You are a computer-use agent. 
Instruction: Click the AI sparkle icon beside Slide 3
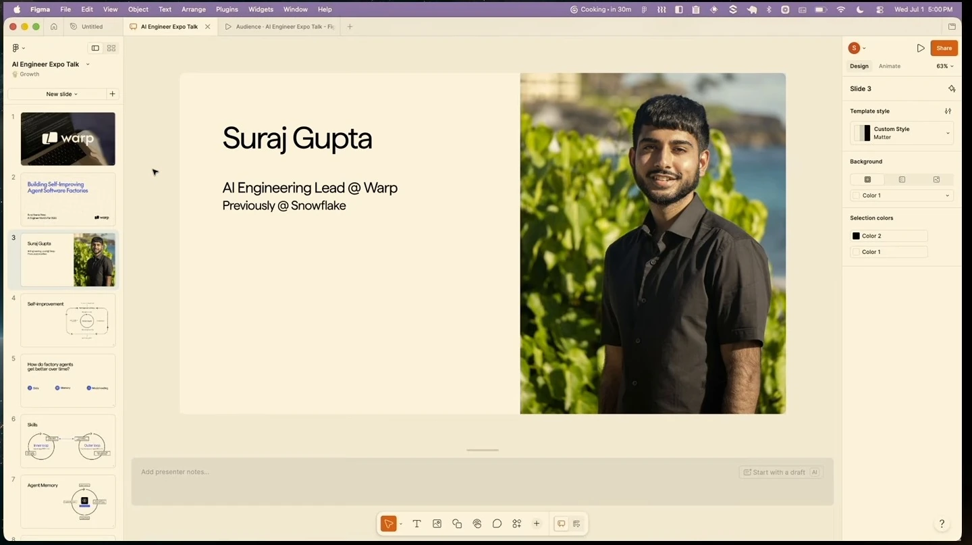pos(952,88)
